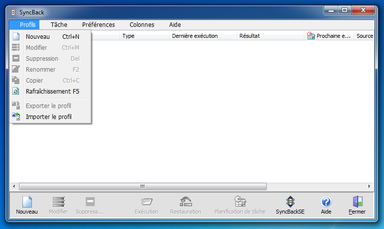Select Modifier Ctrl+M menu entry
The height and width of the screenshot is (229, 384).
(50, 48)
